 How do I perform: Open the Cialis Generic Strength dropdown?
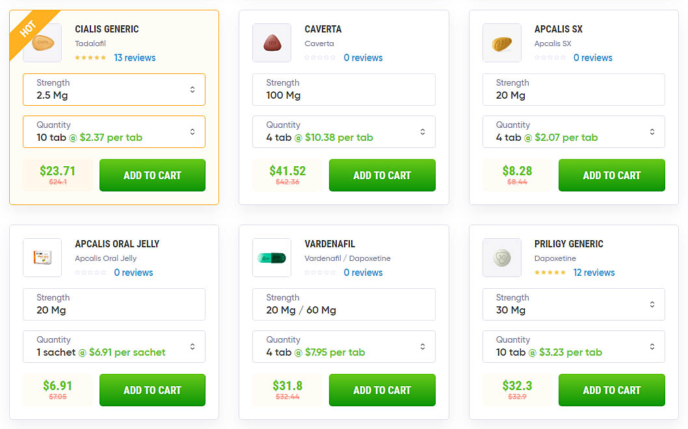114,90
